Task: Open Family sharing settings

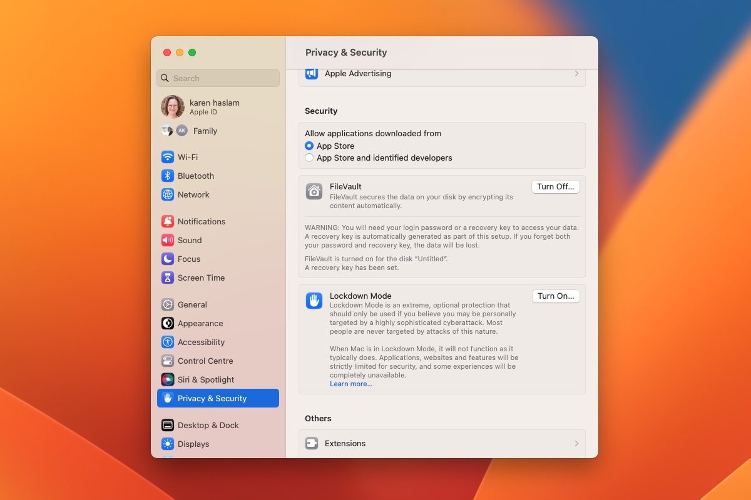Action: click(218, 131)
